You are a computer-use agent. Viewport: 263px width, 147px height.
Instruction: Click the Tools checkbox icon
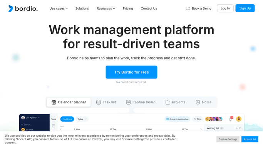click(54, 126)
